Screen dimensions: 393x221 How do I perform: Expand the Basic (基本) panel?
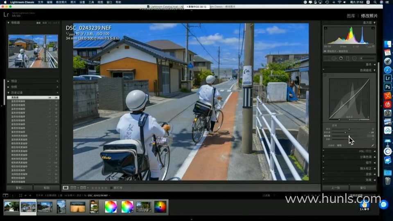375,65
